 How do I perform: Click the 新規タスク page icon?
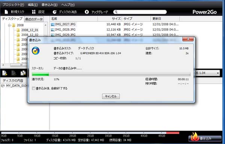(x=6, y=12)
